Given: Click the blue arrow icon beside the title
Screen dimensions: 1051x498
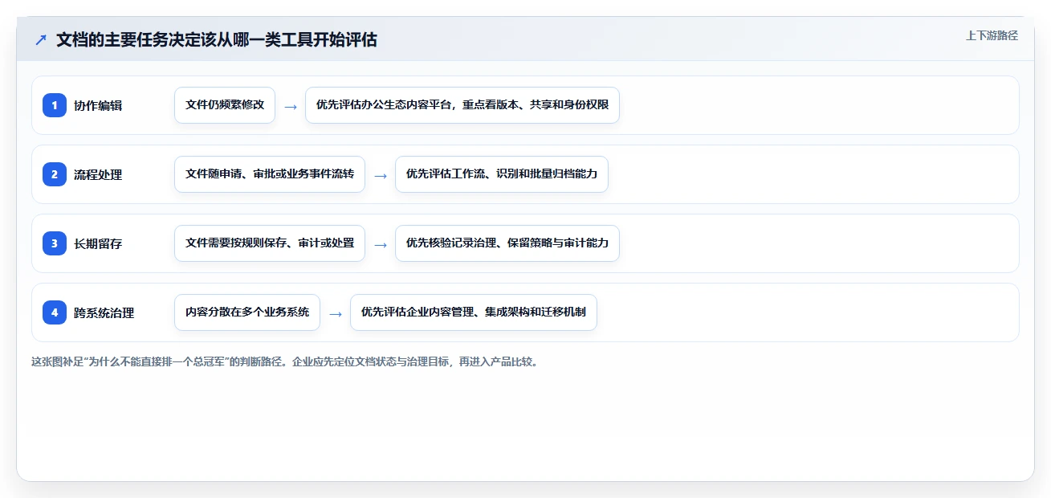Looking at the screenshot, I should click(x=41, y=39).
